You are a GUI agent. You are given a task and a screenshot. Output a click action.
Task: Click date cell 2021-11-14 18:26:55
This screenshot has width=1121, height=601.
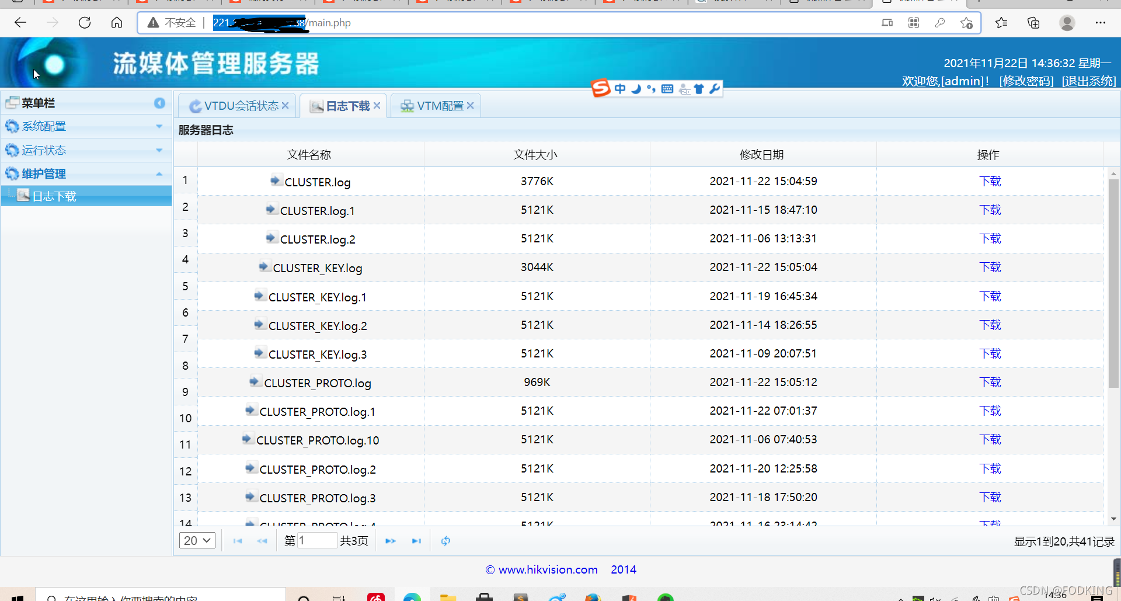coord(763,325)
